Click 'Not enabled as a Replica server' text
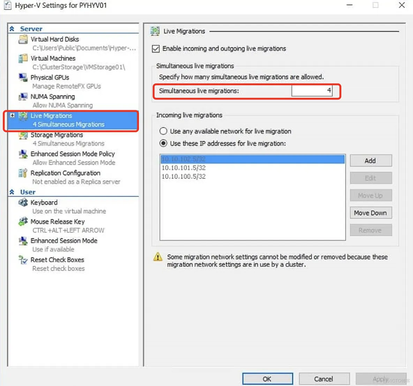 [x=76, y=182]
